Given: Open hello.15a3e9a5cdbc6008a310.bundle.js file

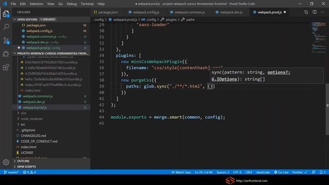Looking at the screenshot, I should [53, 79].
